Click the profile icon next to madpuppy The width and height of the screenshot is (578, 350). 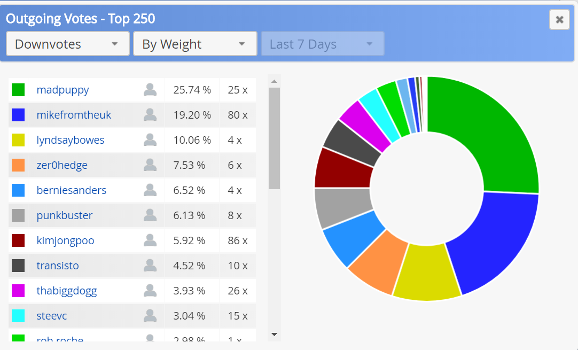point(150,90)
